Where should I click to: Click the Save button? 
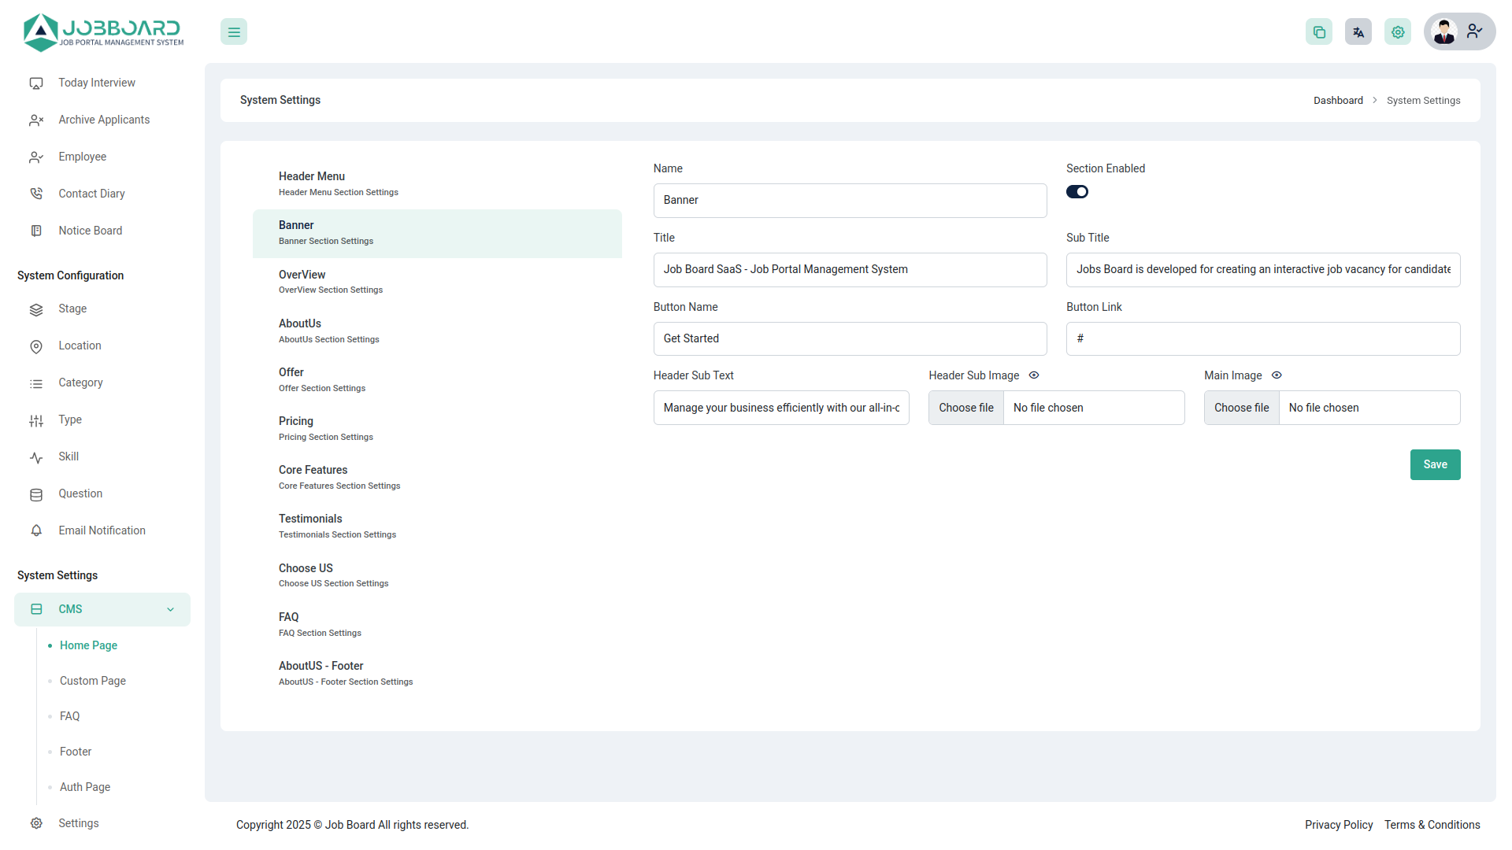(x=1435, y=464)
